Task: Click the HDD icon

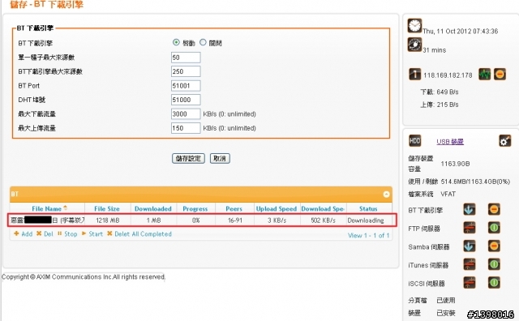Action: point(414,141)
